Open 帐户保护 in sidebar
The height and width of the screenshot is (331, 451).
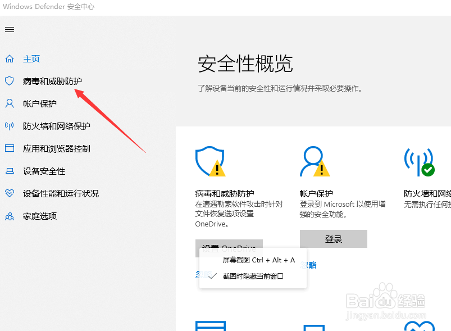[x=40, y=103]
